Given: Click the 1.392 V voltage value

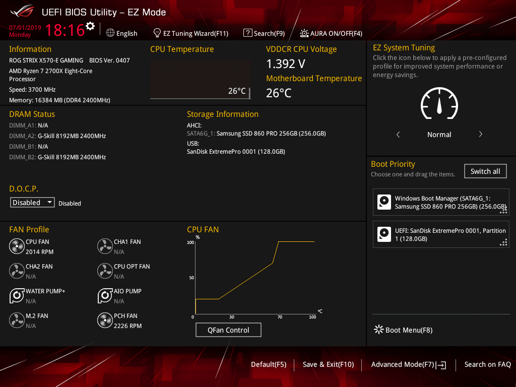Looking at the screenshot, I should [286, 64].
